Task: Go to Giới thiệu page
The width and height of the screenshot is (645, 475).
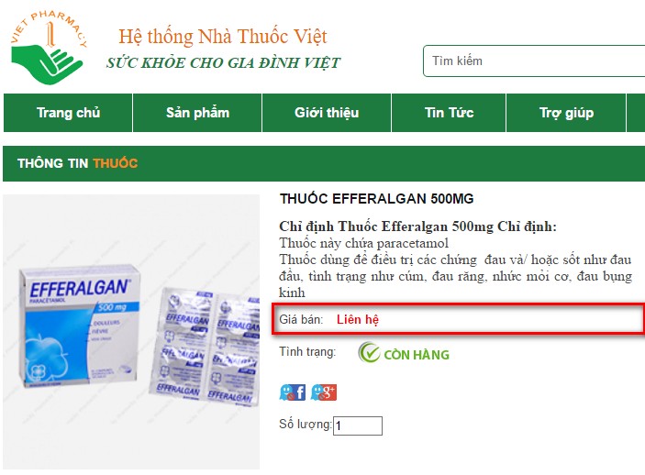Action: point(327,113)
